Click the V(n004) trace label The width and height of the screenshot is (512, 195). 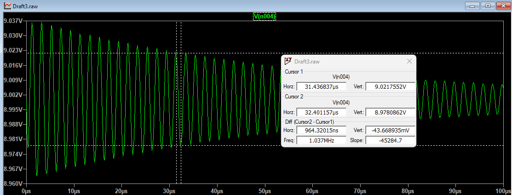point(265,17)
